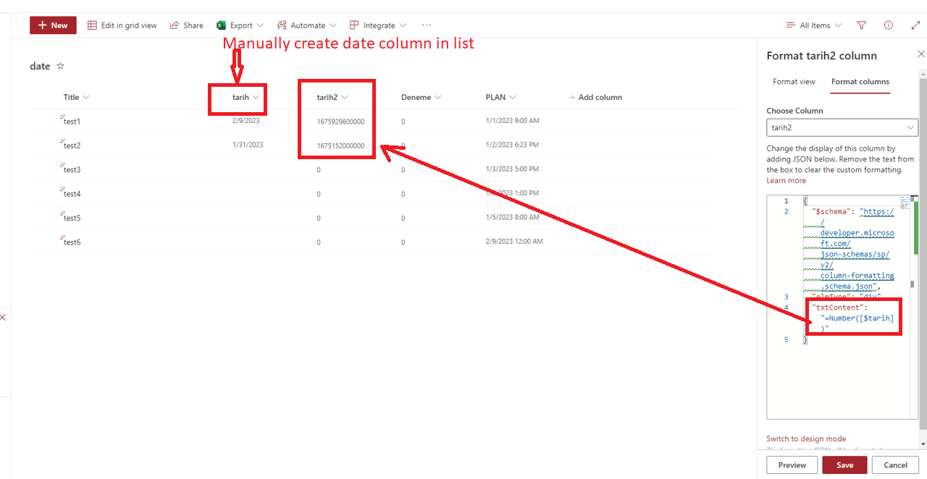Open the test3 item
This screenshot has width=927, height=479.
[x=72, y=170]
